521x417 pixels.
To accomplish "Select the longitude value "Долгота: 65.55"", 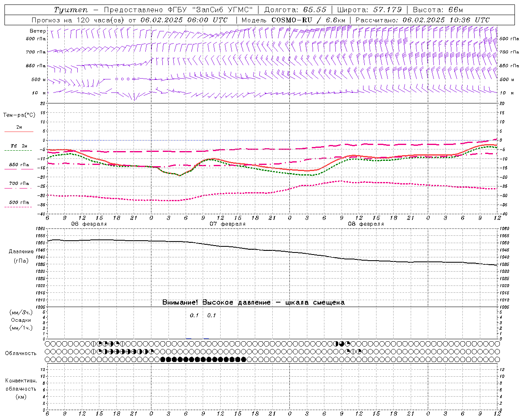I will coord(295,10).
